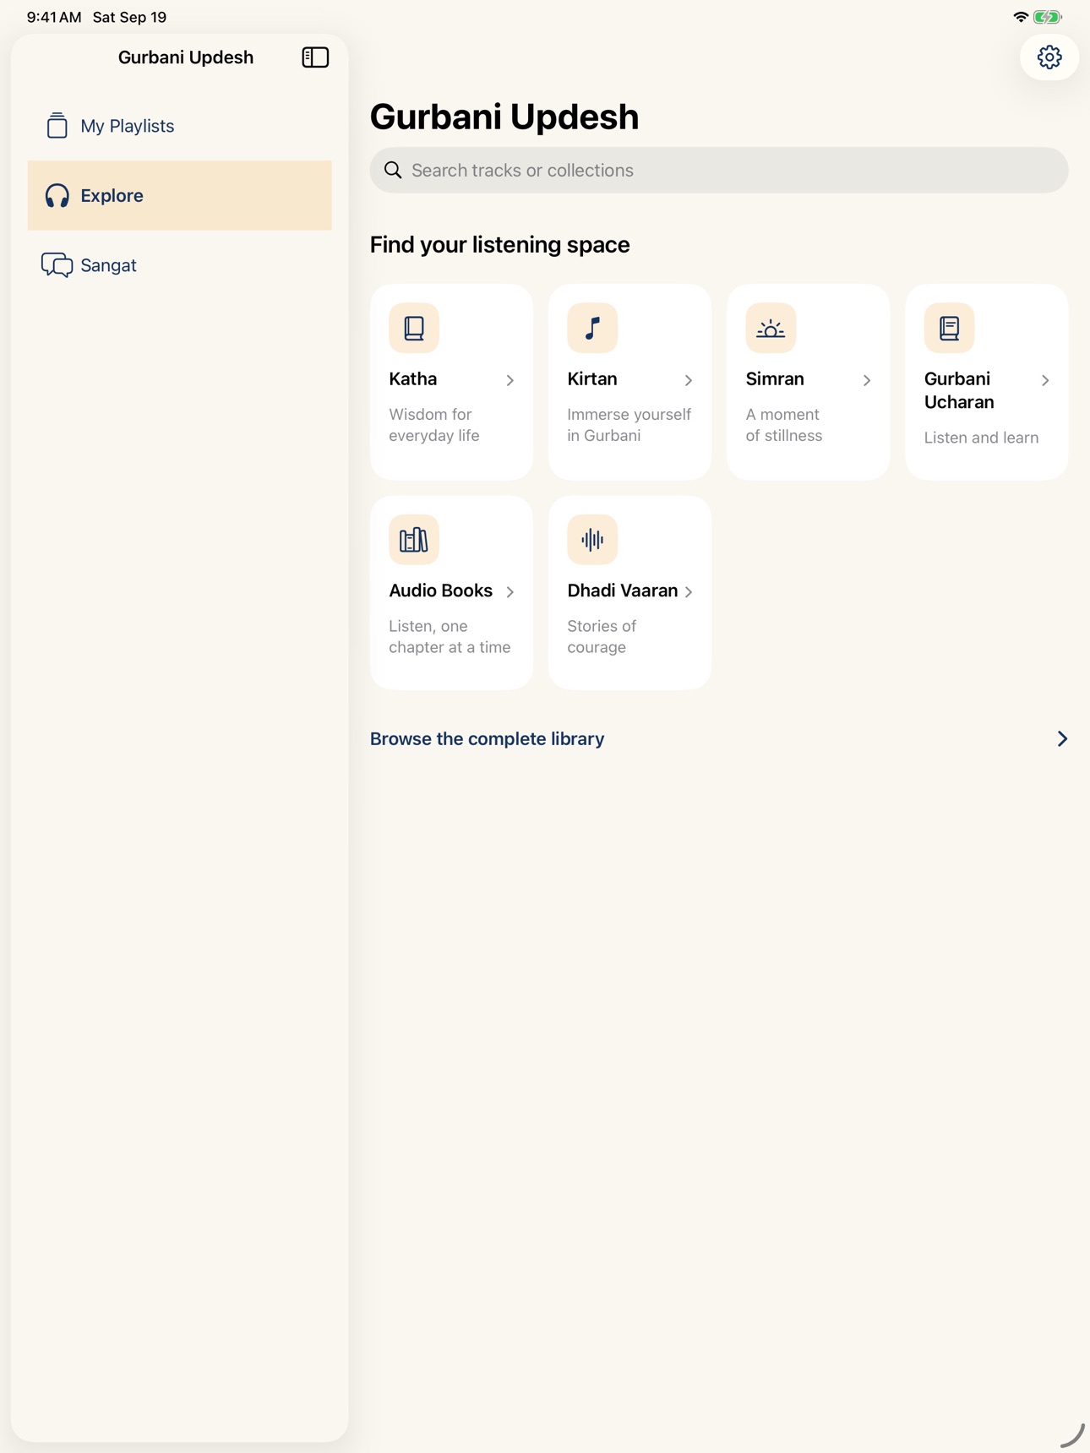Expand Katha with its chevron arrow

[510, 380]
